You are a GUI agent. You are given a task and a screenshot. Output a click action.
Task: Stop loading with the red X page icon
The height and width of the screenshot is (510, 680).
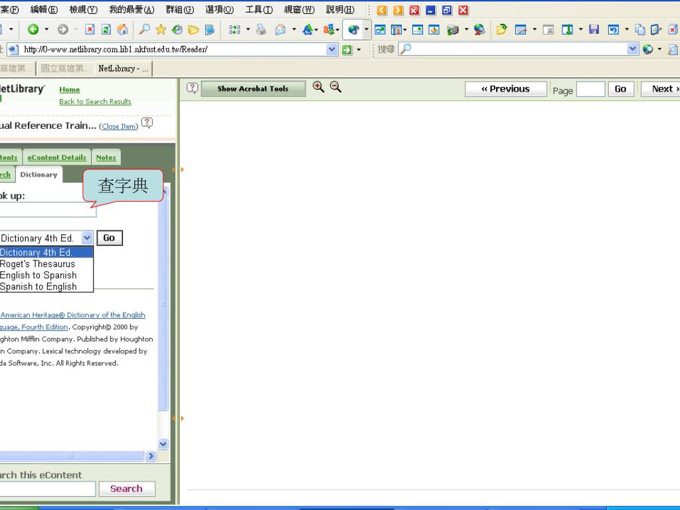90,29
